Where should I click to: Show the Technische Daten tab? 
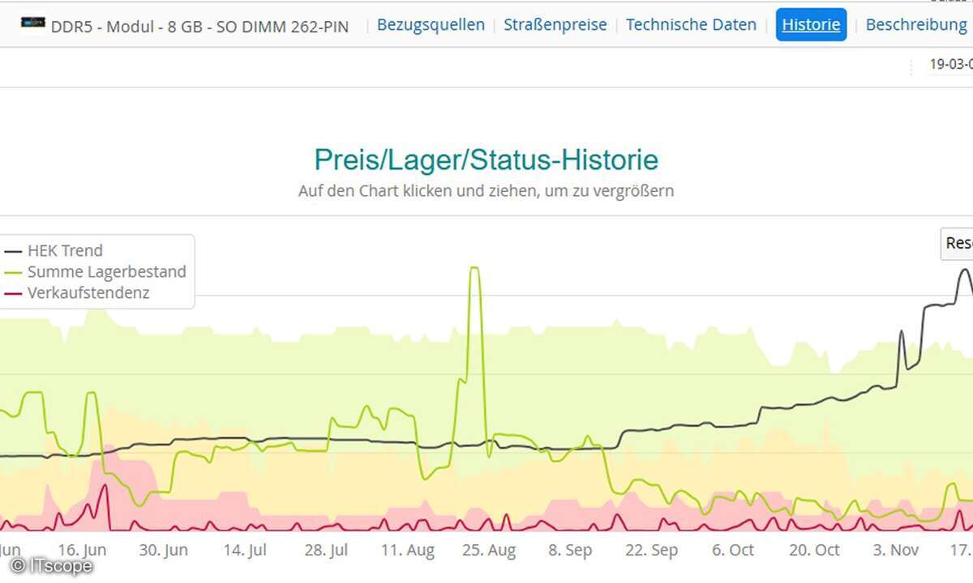click(x=691, y=25)
